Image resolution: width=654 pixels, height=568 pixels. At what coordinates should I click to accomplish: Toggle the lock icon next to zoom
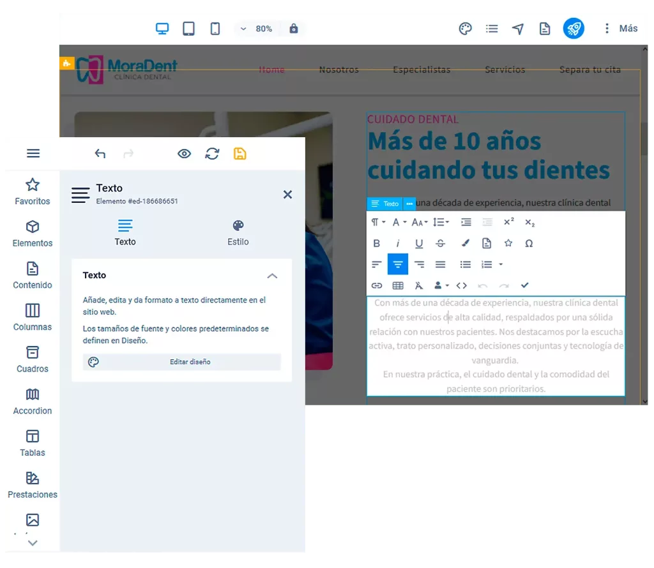(294, 29)
